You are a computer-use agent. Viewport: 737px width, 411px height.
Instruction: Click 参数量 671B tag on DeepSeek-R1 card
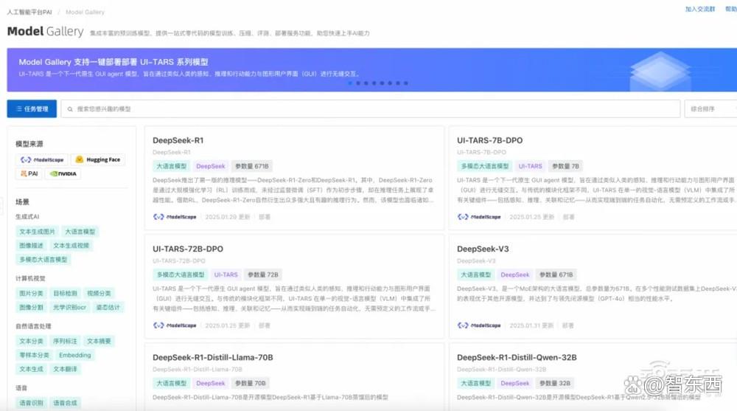pyautogui.click(x=252, y=166)
